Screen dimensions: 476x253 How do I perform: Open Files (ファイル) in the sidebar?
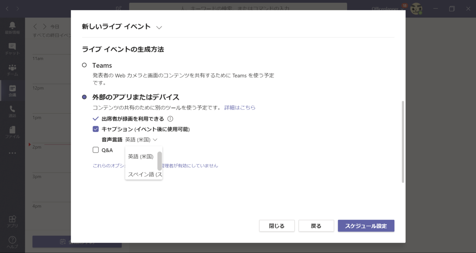point(12,132)
